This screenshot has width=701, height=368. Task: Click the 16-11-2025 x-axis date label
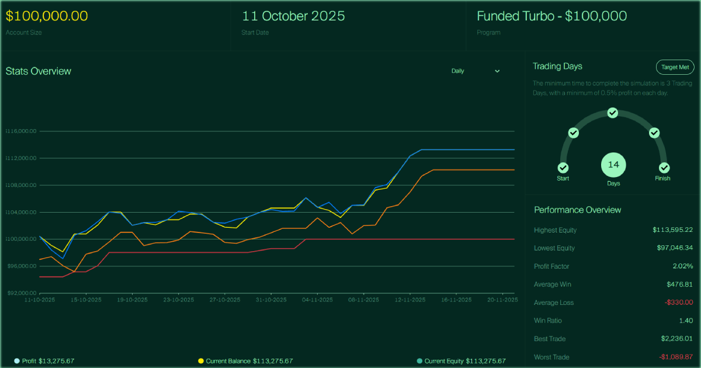(x=457, y=300)
